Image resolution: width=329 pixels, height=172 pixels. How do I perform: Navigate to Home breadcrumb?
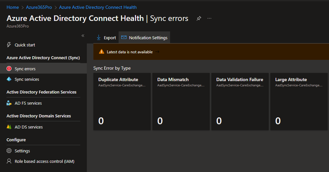click(x=12, y=7)
